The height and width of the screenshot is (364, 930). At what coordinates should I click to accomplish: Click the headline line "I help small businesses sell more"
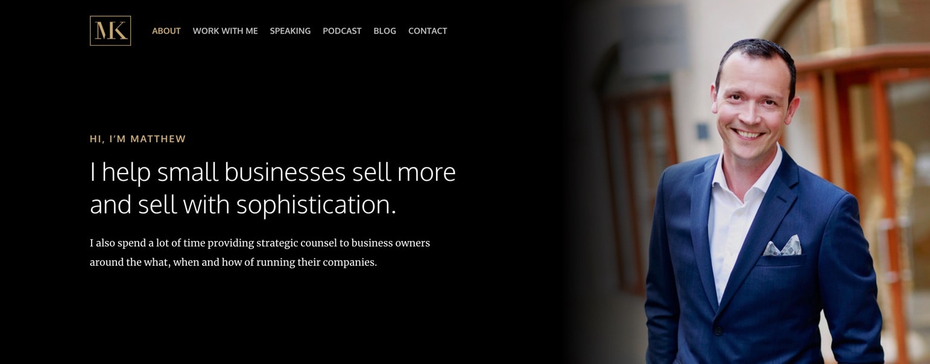click(273, 172)
